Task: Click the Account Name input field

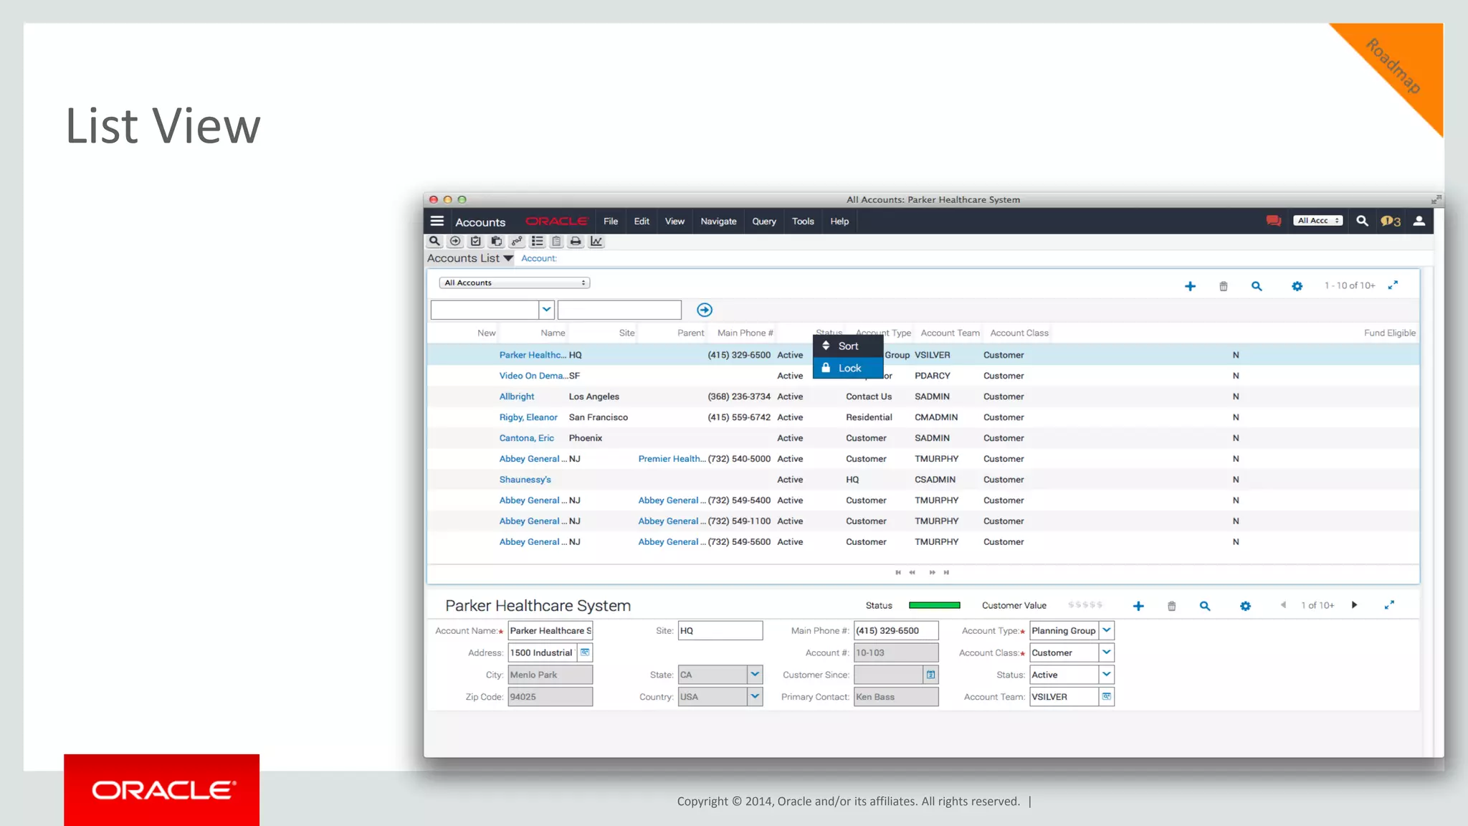Action: pos(550,630)
